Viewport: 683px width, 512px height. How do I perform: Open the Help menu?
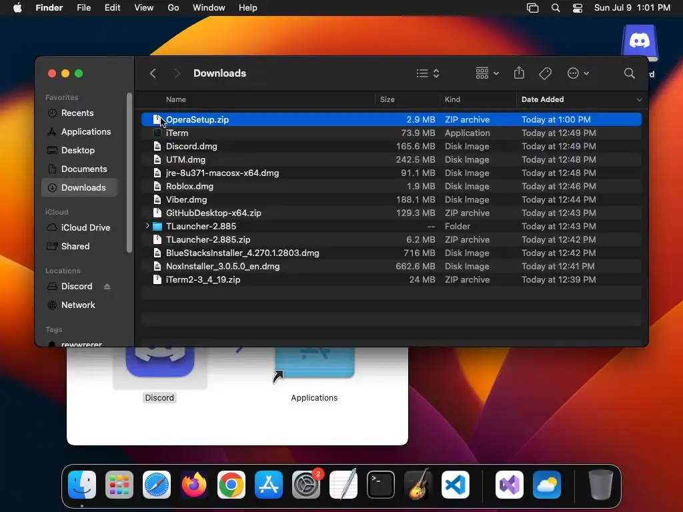coord(248,8)
